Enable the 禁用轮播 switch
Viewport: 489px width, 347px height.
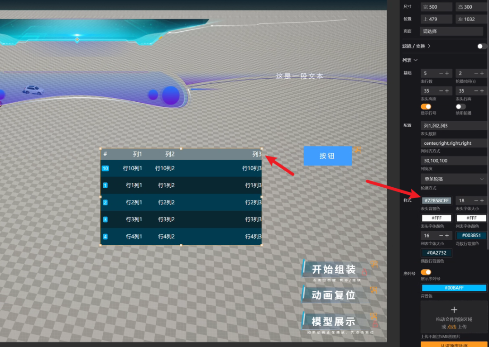pos(460,106)
